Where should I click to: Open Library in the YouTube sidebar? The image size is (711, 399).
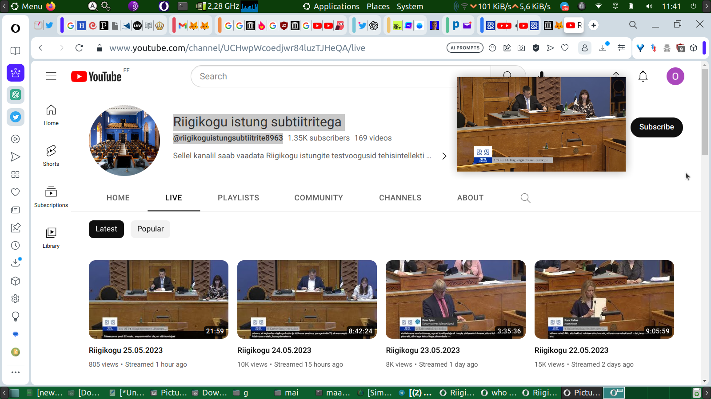[51, 238]
